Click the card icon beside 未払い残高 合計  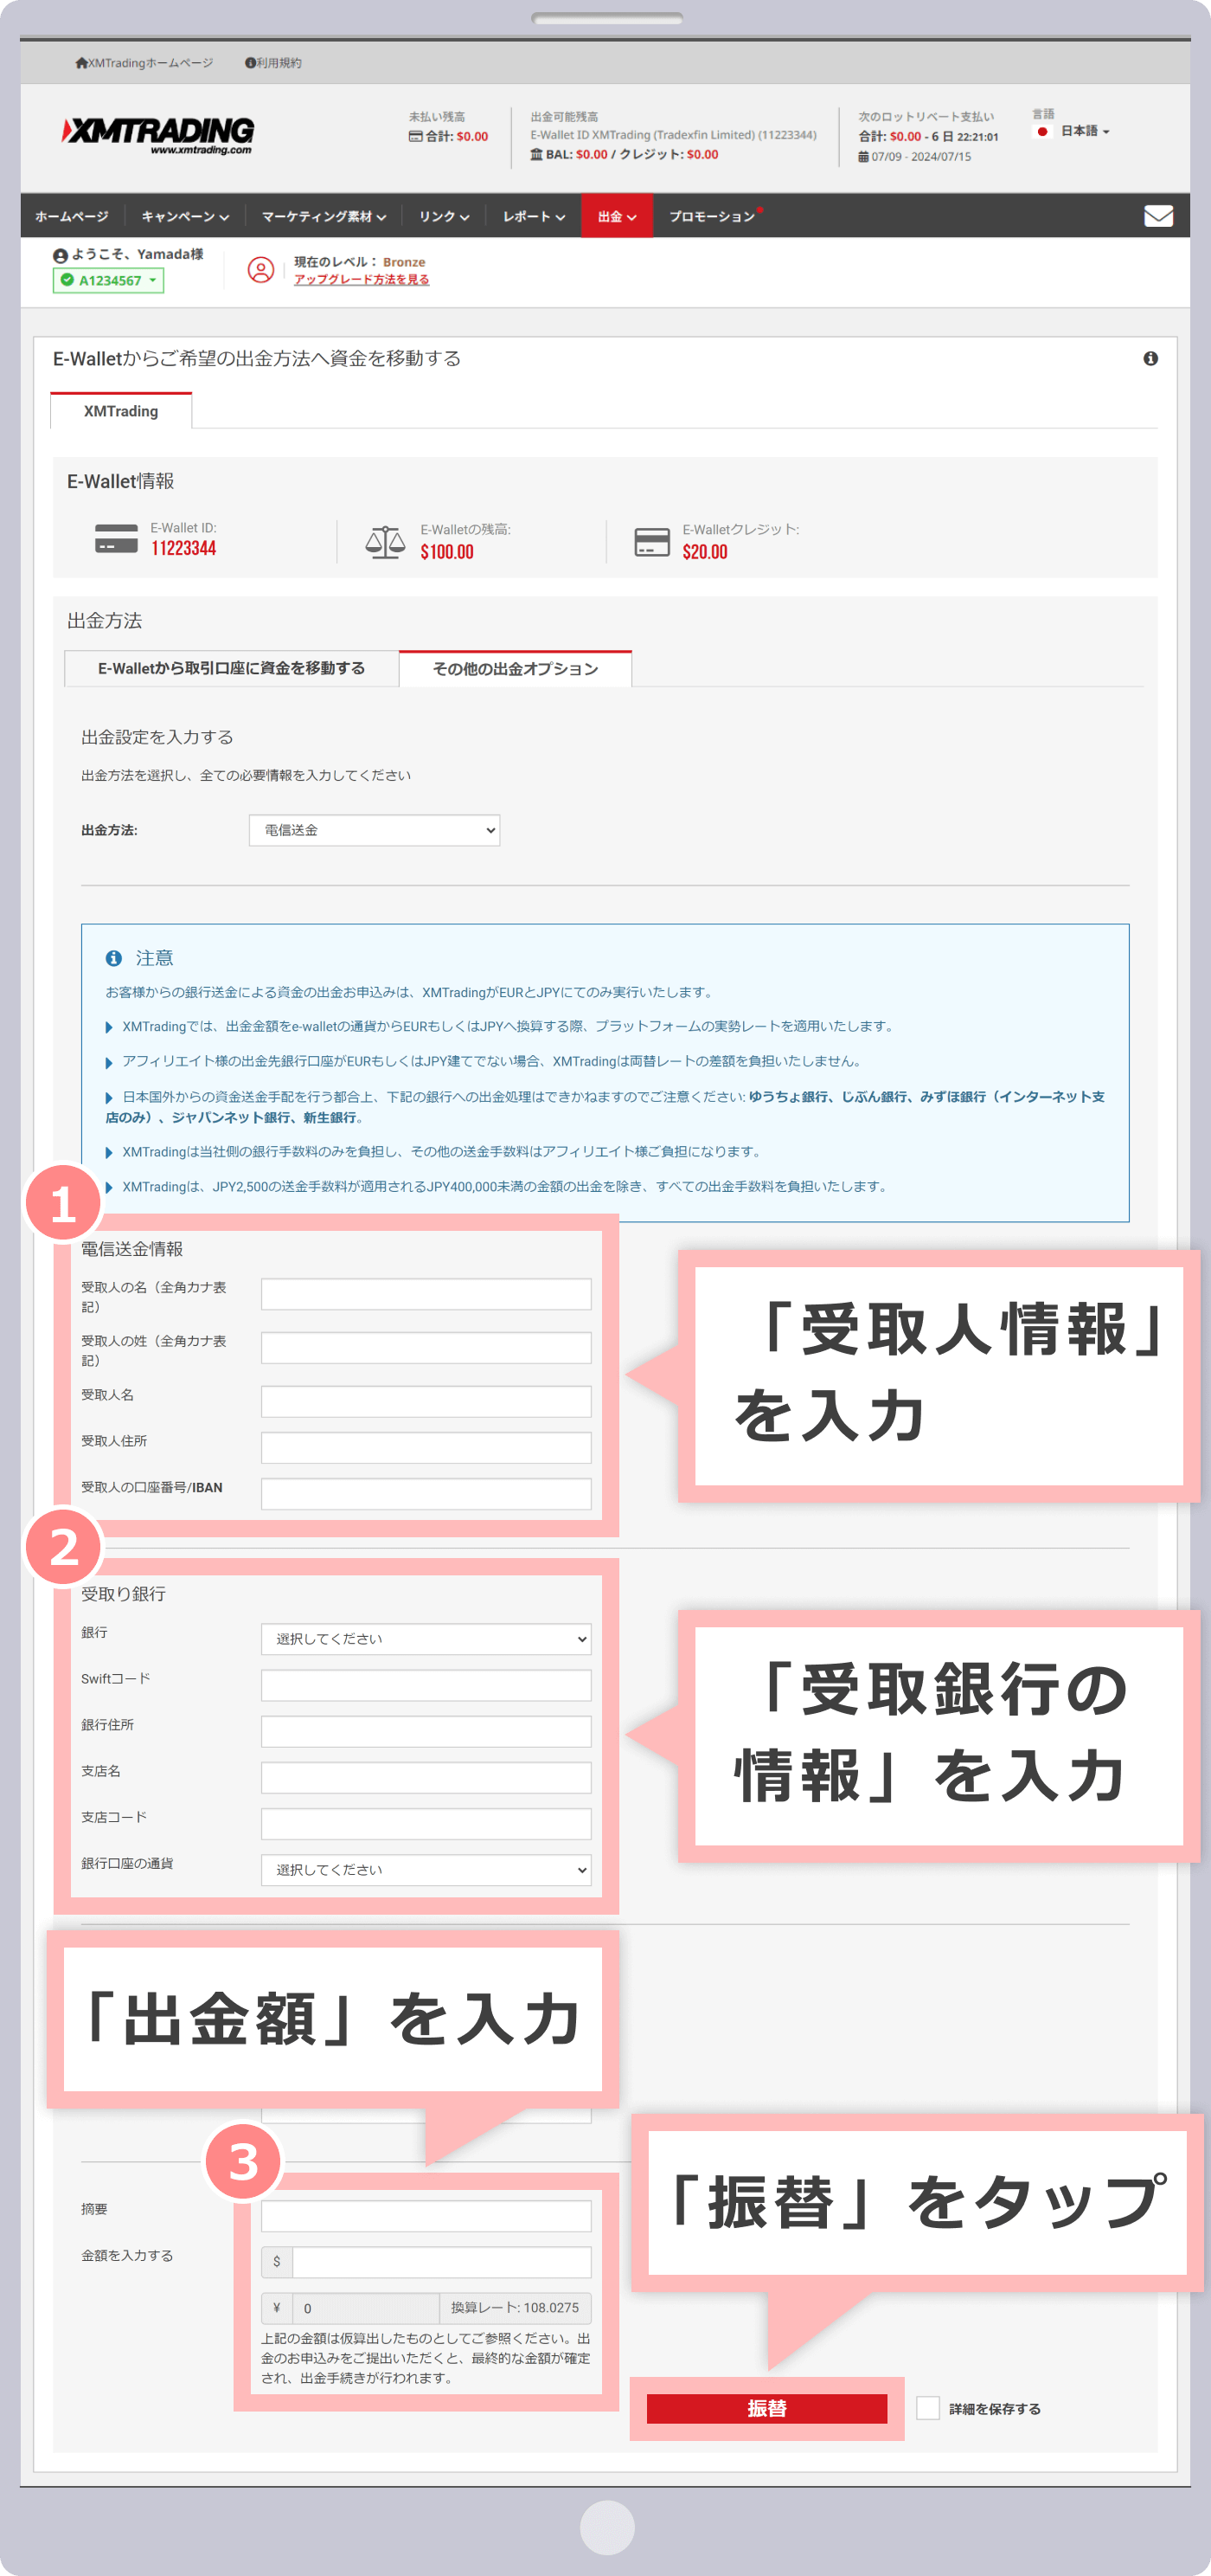[416, 136]
